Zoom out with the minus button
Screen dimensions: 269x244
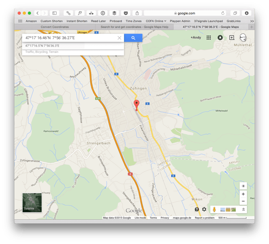click(243, 201)
